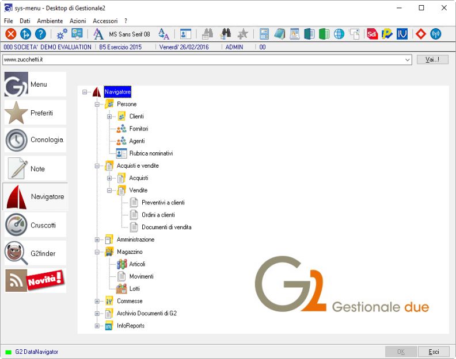Image resolution: width=456 pixels, height=359 pixels.
Task: Open the Accessori menu
Action: tap(105, 21)
